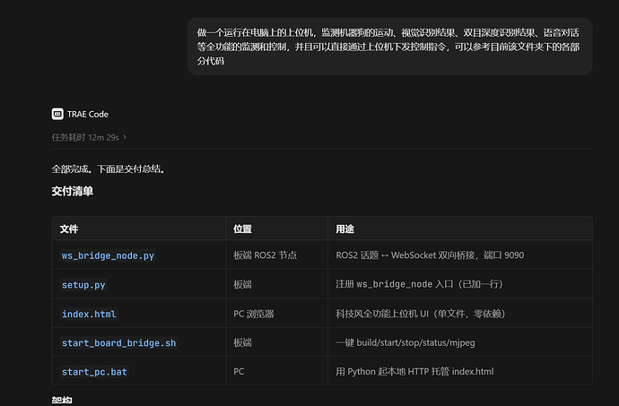The width and height of the screenshot is (619, 406).
Task: Open the index.html file link
Action: point(89,314)
